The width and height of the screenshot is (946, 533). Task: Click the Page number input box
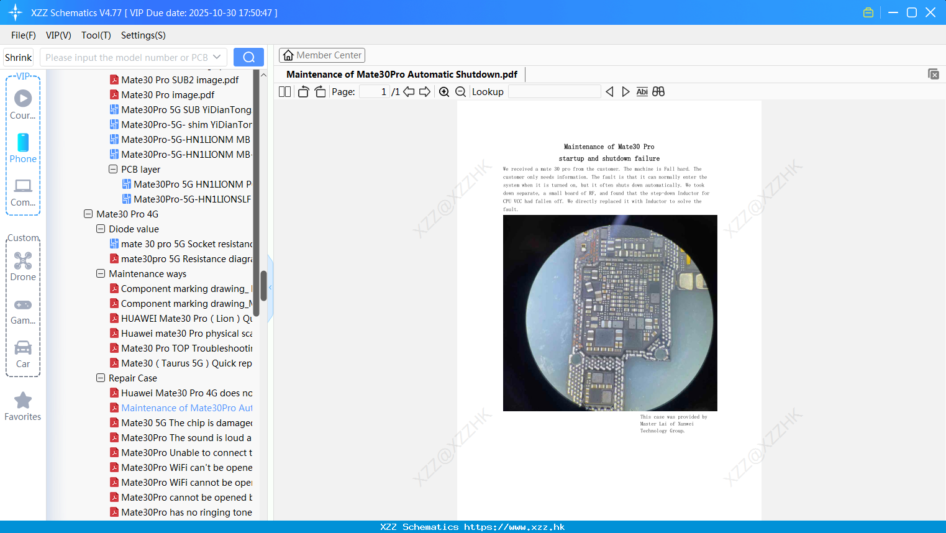click(374, 91)
